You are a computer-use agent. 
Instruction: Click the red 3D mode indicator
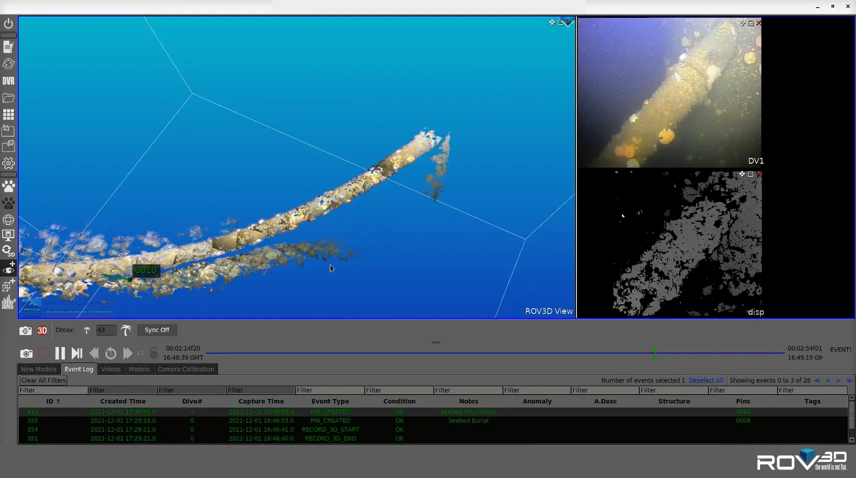pos(41,330)
